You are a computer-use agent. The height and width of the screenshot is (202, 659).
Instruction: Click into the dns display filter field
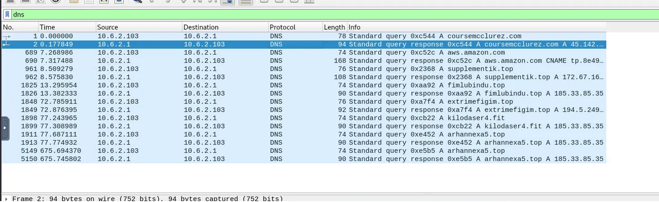tap(320, 15)
